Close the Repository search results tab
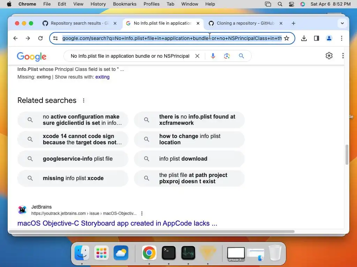This screenshot has height=267, width=357. click(115, 23)
